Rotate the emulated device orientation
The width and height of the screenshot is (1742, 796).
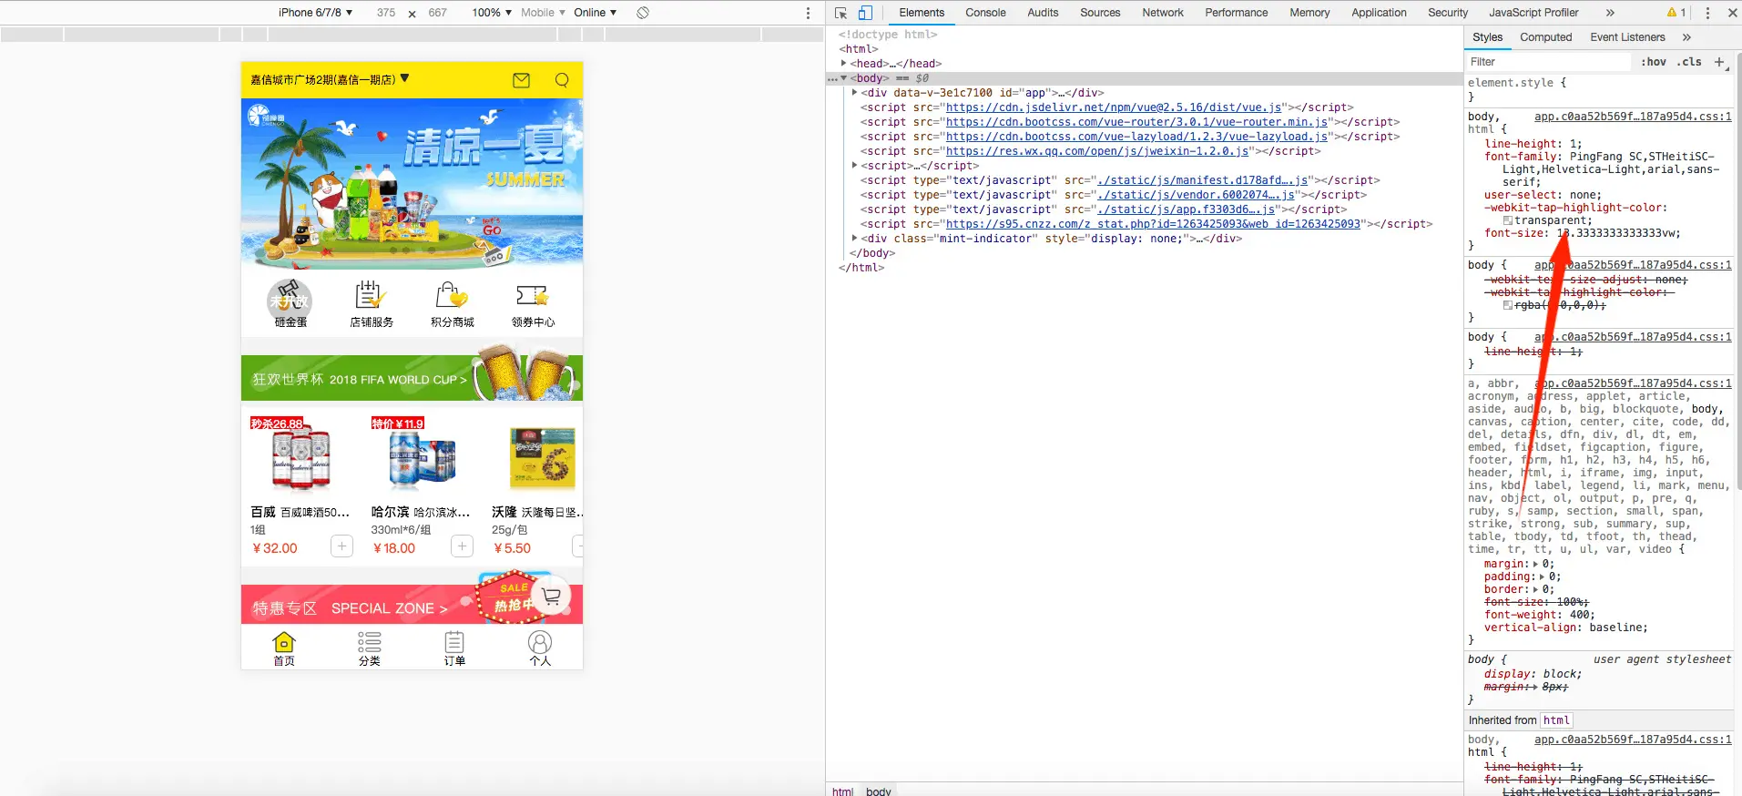pyautogui.click(x=643, y=13)
